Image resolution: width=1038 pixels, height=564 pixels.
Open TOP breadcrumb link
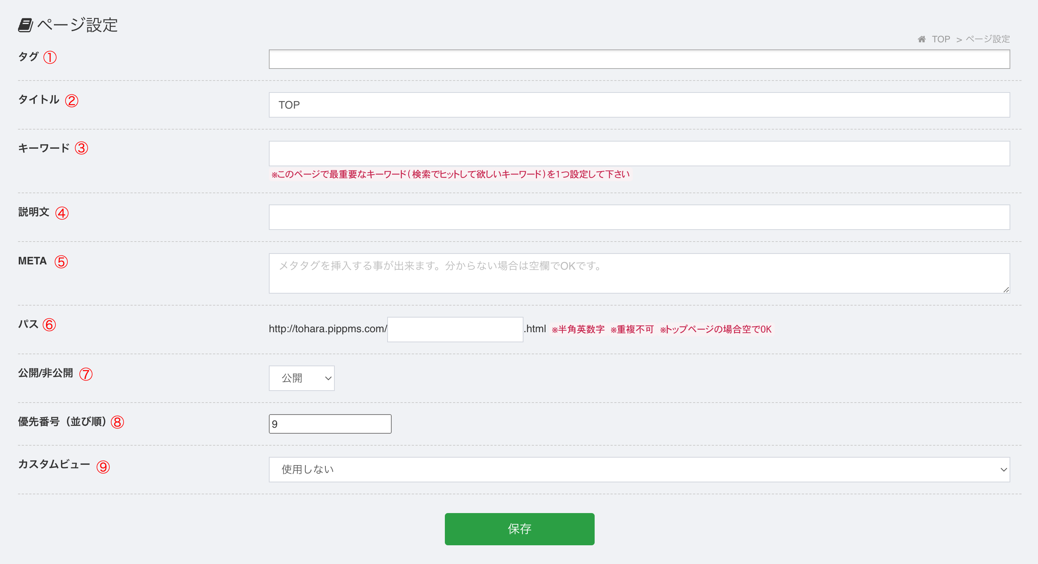[x=941, y=39]
